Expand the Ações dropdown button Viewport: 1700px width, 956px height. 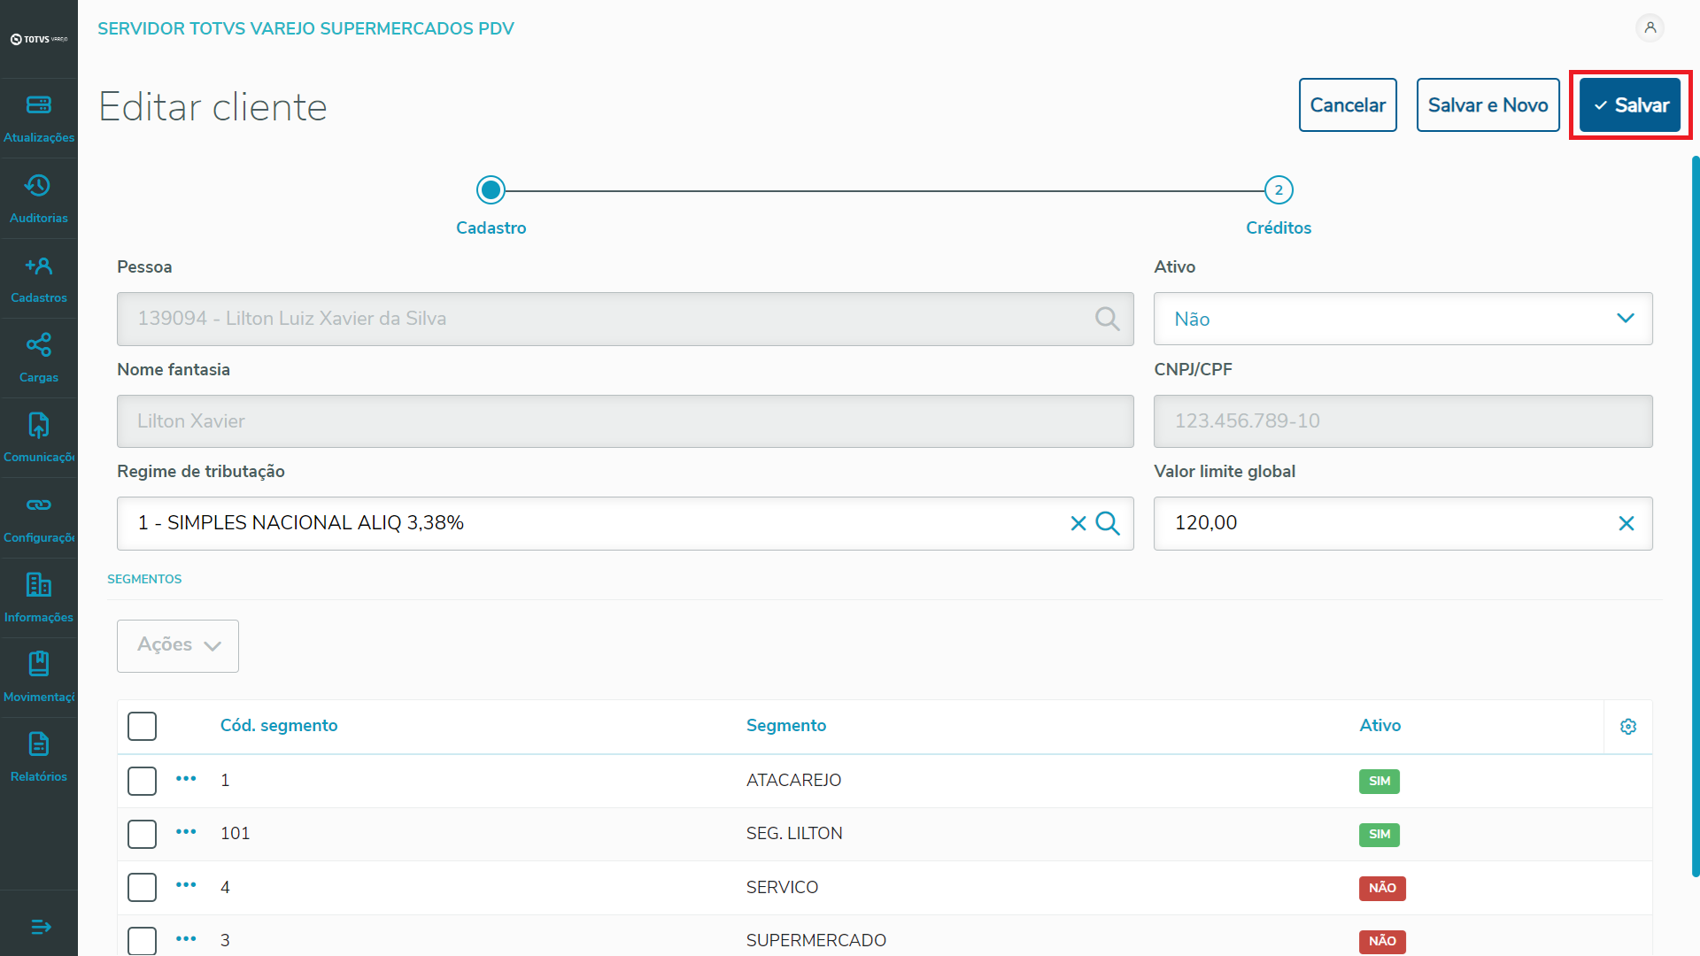click(178, 645)
